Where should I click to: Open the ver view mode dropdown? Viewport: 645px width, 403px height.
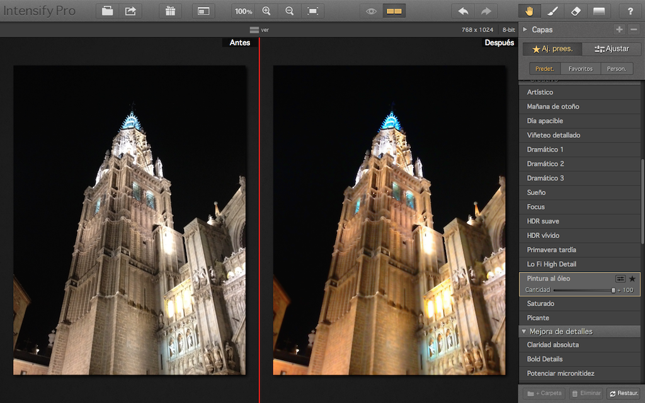pos(259,30)
